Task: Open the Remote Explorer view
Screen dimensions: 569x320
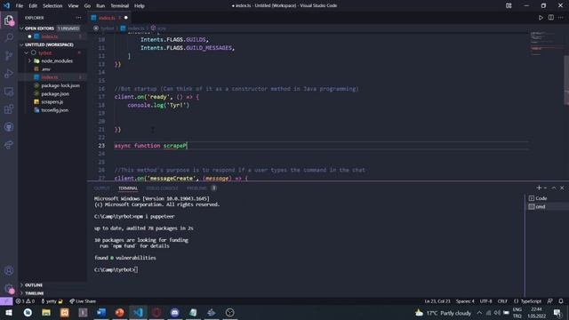Action: tap(9, 91)
